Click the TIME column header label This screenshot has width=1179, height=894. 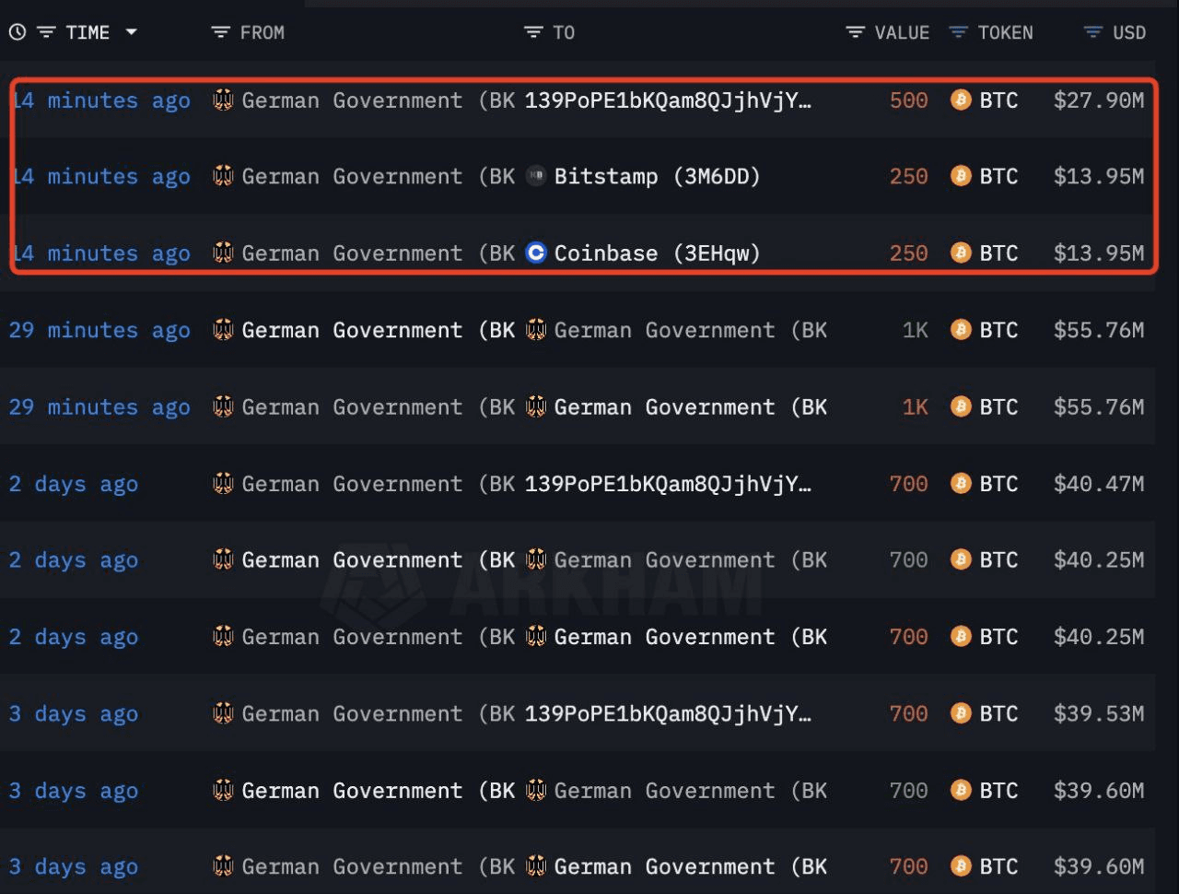[x=88, y=32]
